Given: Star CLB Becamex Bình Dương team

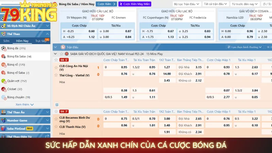Looking at the screenshot, I should (56, 119).
